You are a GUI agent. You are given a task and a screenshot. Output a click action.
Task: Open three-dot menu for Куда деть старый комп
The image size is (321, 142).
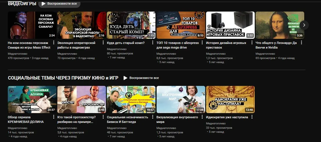153,43
